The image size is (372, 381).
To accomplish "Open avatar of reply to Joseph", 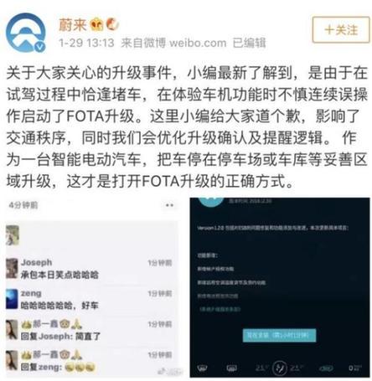I will 12,330.
